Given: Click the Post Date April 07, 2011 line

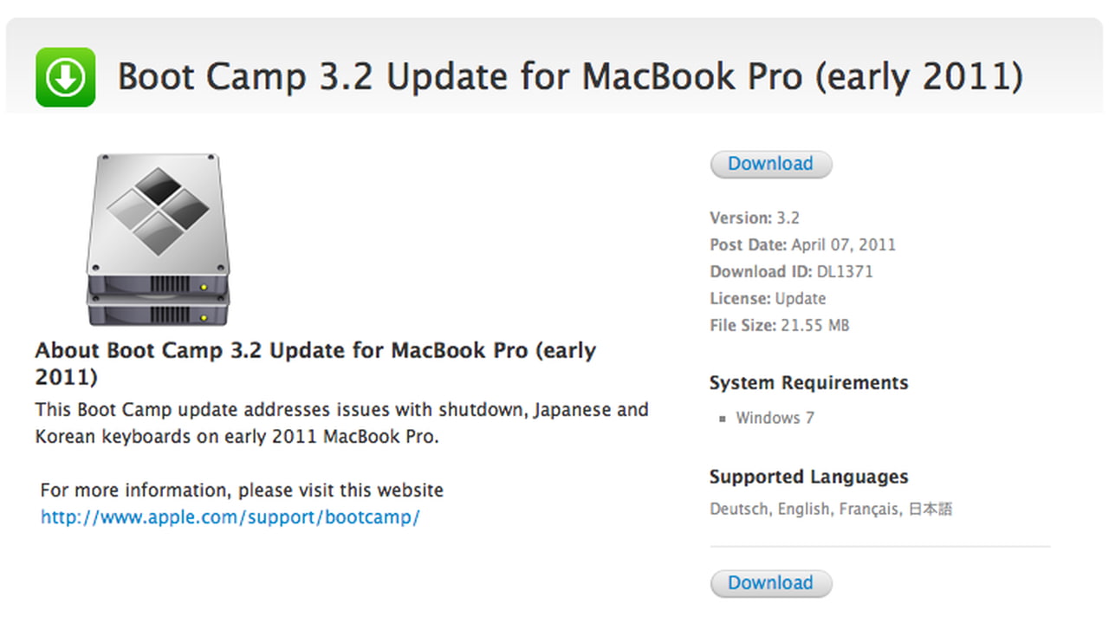Looking at the screenshot, I should (802, 245).
